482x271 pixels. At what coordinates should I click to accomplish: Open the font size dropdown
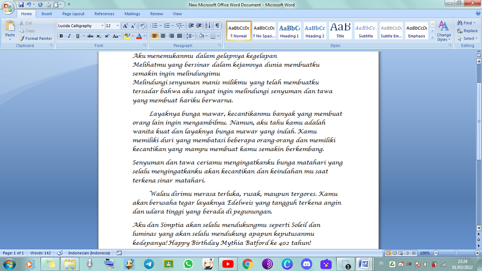coord(117,26)
